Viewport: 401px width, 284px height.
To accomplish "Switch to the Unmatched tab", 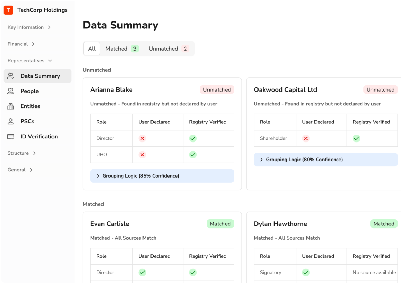I will (x=169, y=49).
